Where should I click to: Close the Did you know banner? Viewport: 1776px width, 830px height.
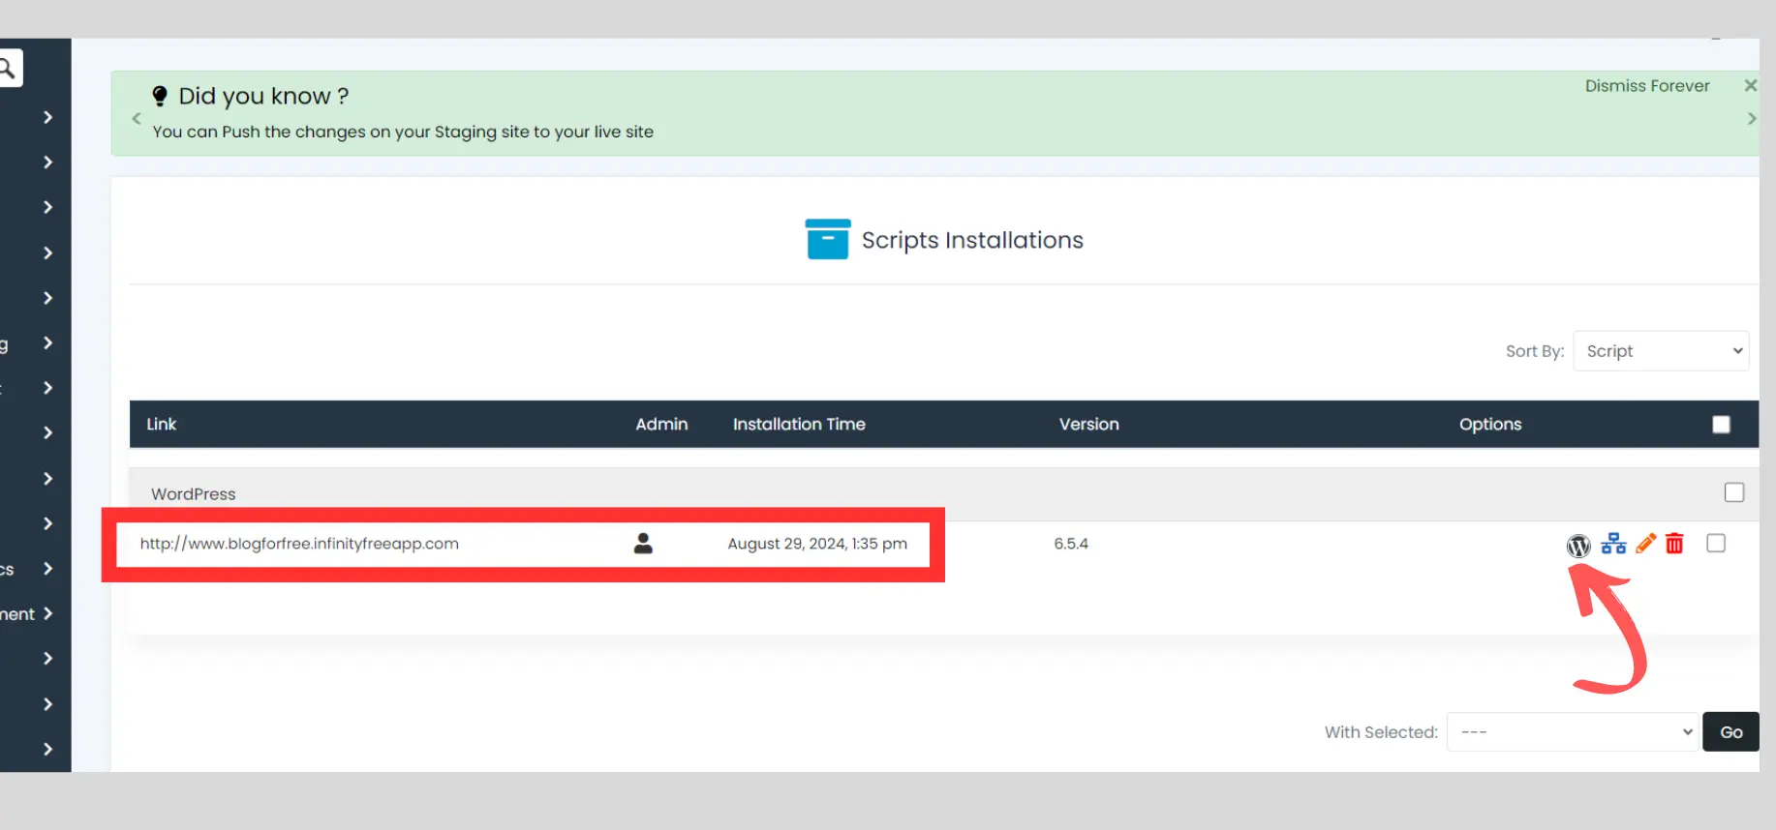point(1751,86)
